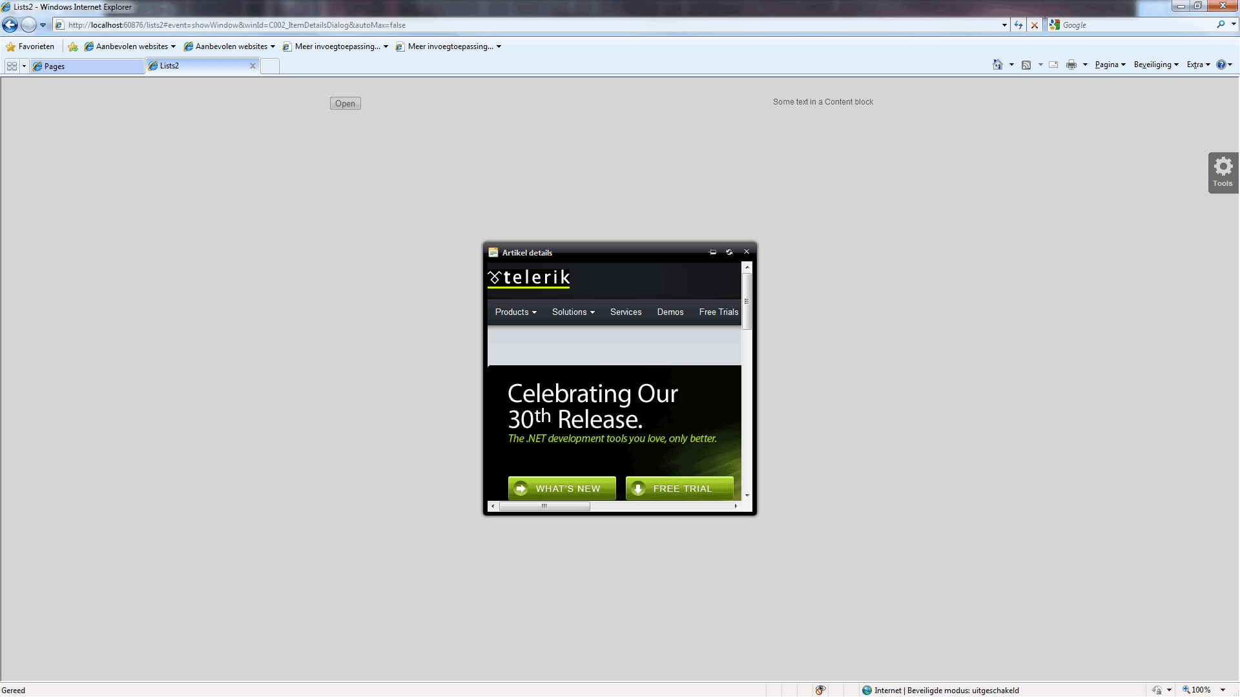The image size is (1240, 697).
Task: Expand the Home button dropdown arrow
Action: [1011, 65]
